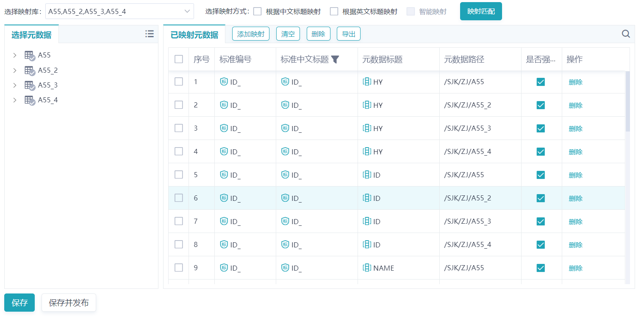The height and width of the screenshot is (318, 641).
Task: Switch to the 已映射元数据 tab
Action: tap(194, 35)
